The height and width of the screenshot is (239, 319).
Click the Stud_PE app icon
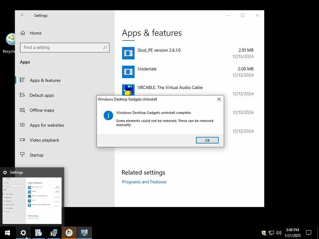(128, 53)
